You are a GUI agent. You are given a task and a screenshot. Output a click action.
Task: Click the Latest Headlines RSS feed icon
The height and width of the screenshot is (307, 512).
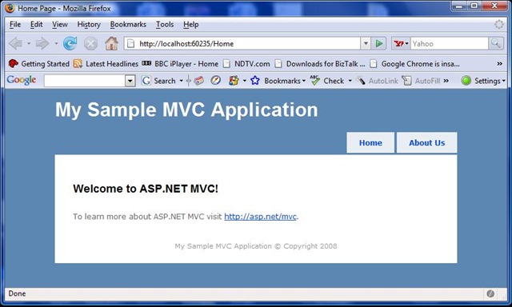click(x=78, y=64)
